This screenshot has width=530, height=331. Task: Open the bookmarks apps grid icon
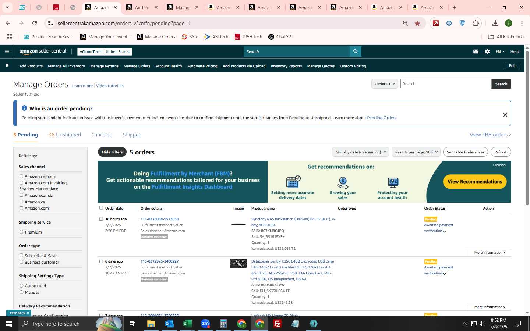[x=10, y=37]
